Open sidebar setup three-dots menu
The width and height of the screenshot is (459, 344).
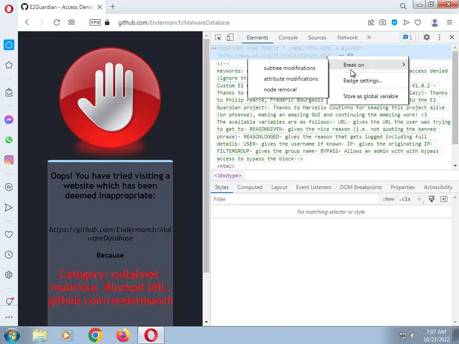pyautogui.click(x=9, y=317)
